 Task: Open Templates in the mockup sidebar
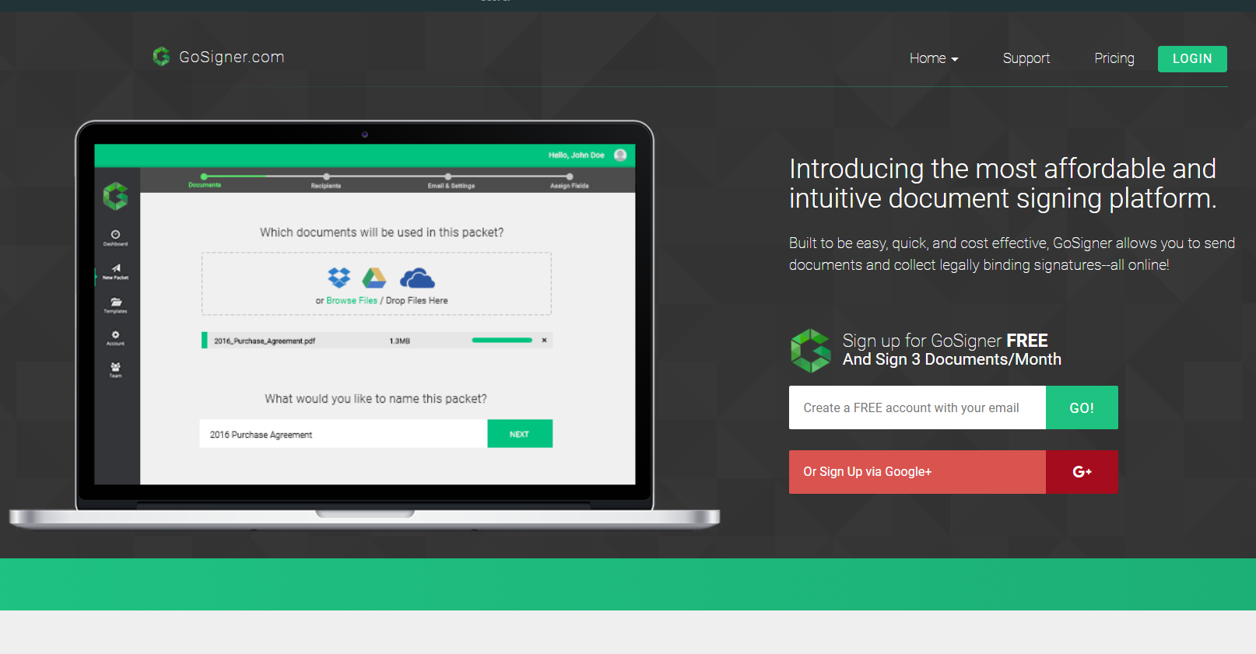115,305
